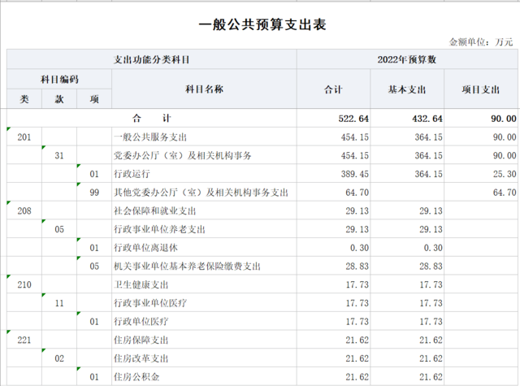The width and height of the screenshot is (520, 386).
Task: Click the 类 column header cell
Action: pyautogui.click(x=24, y=98)
